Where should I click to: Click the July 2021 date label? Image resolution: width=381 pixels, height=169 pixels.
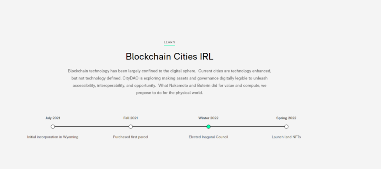click(53, 118)
